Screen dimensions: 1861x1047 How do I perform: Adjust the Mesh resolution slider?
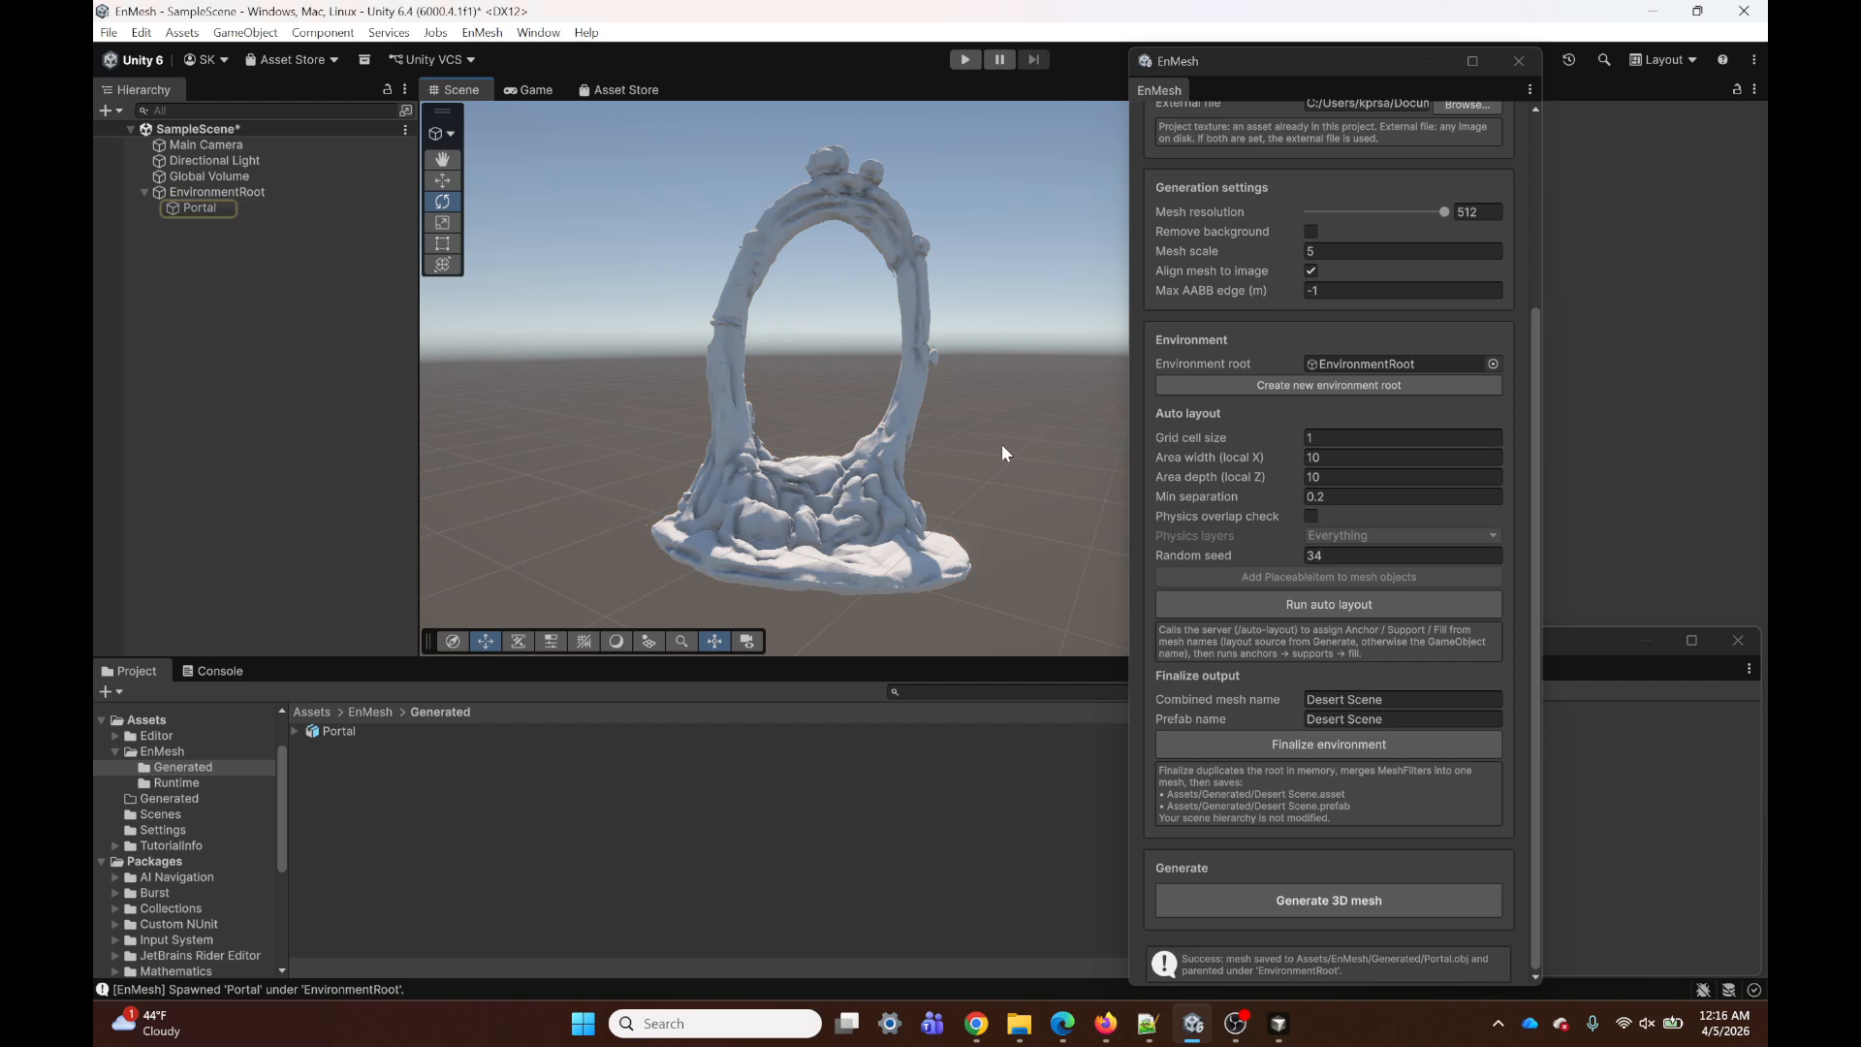pos(1443,212)
